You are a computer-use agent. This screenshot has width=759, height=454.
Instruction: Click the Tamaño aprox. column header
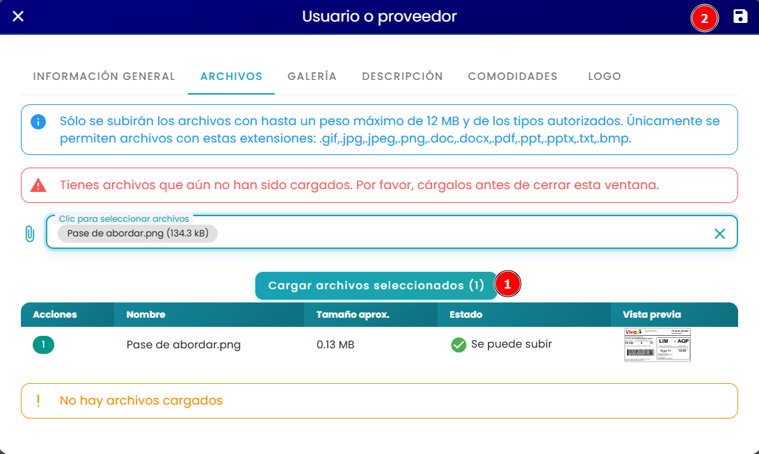pyautogui.click(x=371, y=315)
